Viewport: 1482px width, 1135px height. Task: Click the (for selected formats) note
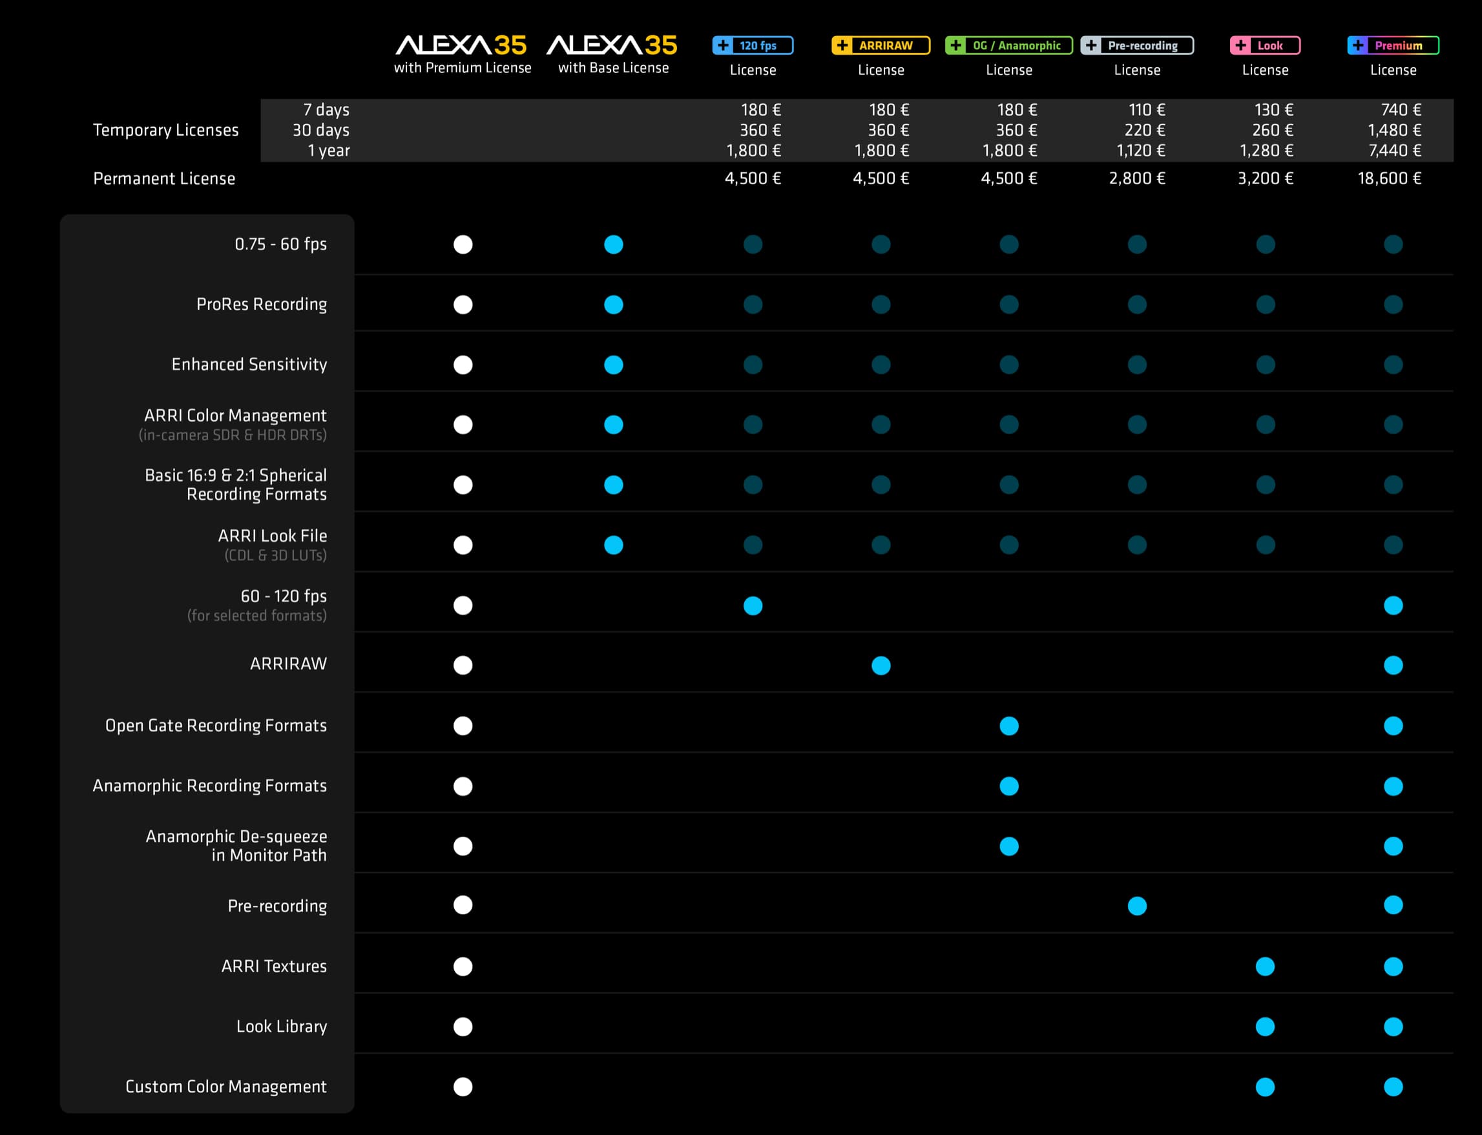(257, 615)
